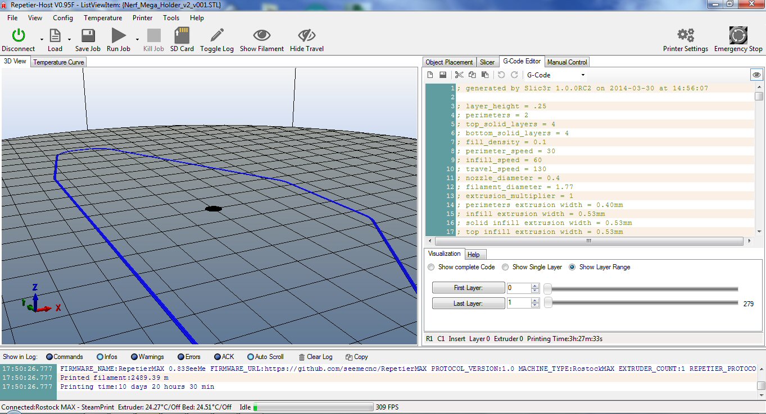The width and height of the screenshot is (766, 414).
Task: Switch to the Manual Control tab
Action: 567,62
